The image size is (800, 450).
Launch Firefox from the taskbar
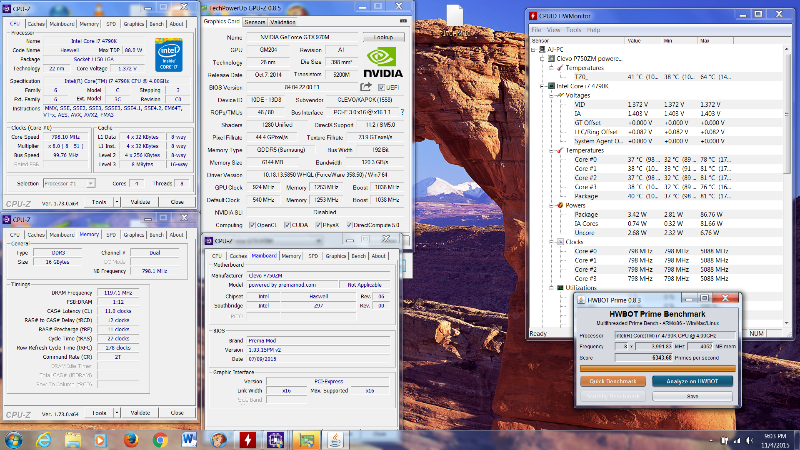pos(131,440)
